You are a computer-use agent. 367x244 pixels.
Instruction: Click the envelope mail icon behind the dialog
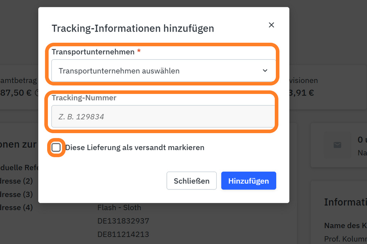[337, 145]
